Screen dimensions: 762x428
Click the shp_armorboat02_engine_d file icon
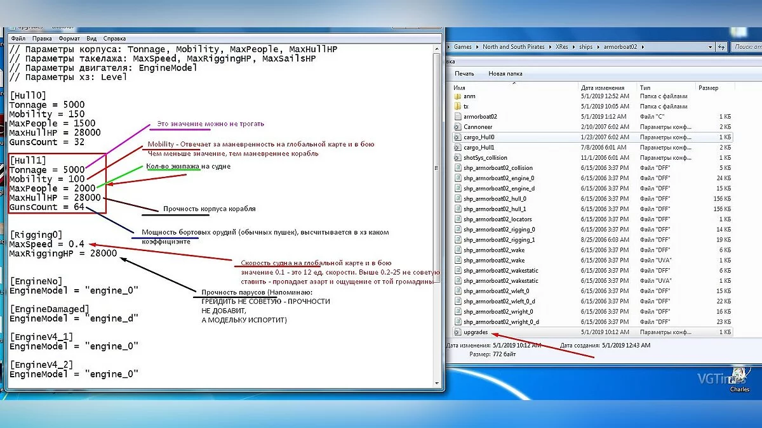(x=457, y=188)
